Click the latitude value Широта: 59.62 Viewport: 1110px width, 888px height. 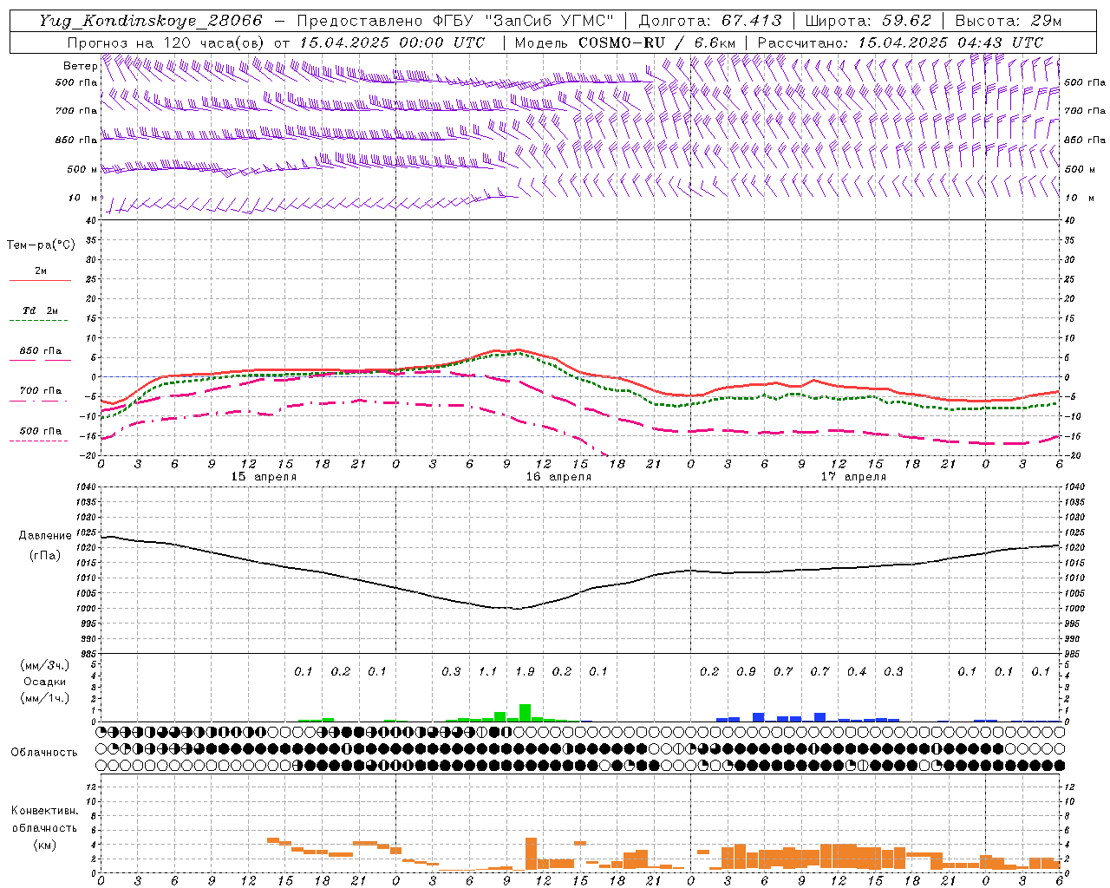868,21
